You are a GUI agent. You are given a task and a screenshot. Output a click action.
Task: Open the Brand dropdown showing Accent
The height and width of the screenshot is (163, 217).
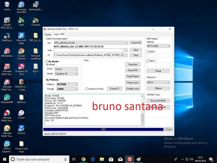pyautogui.click(x=66, y=69)
